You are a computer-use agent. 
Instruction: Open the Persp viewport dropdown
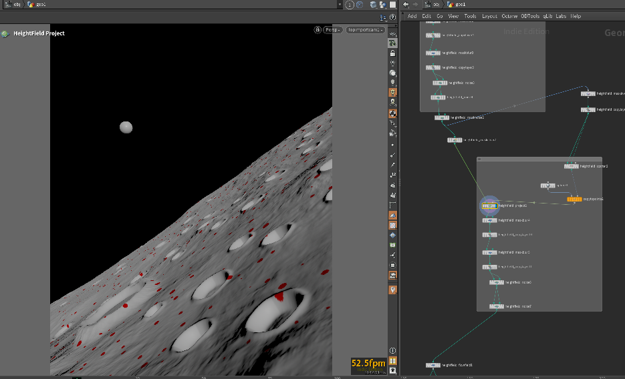[333, 30]
